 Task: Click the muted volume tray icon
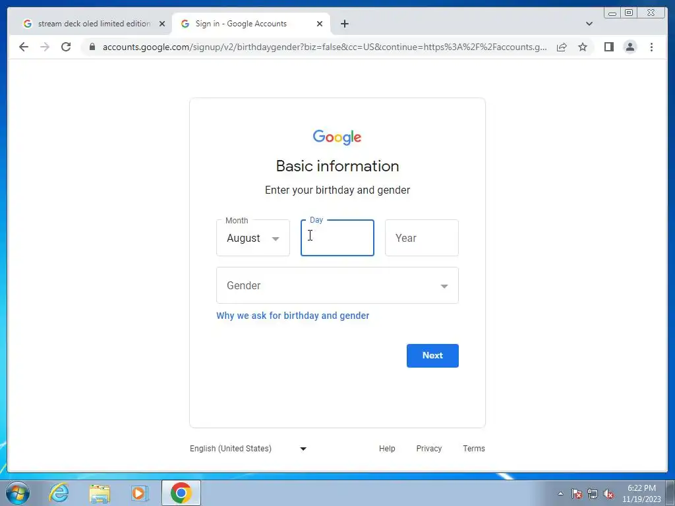click(x=608, y=493)
